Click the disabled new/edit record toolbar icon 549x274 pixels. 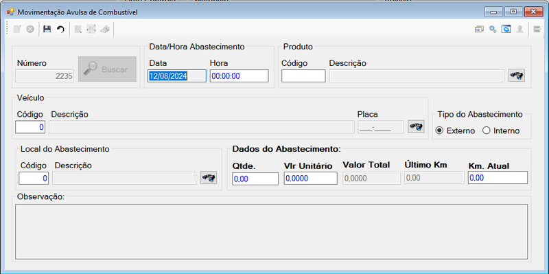(17, 30)
